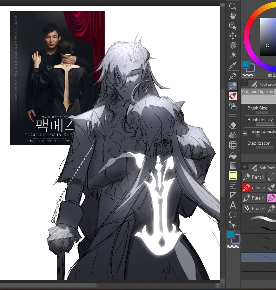Select the Fill bucket tool

click(x=233, y=156)
